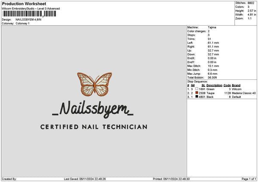Click the 'Code' column header
Screen dimensions: 258x182
coord(227,85)
